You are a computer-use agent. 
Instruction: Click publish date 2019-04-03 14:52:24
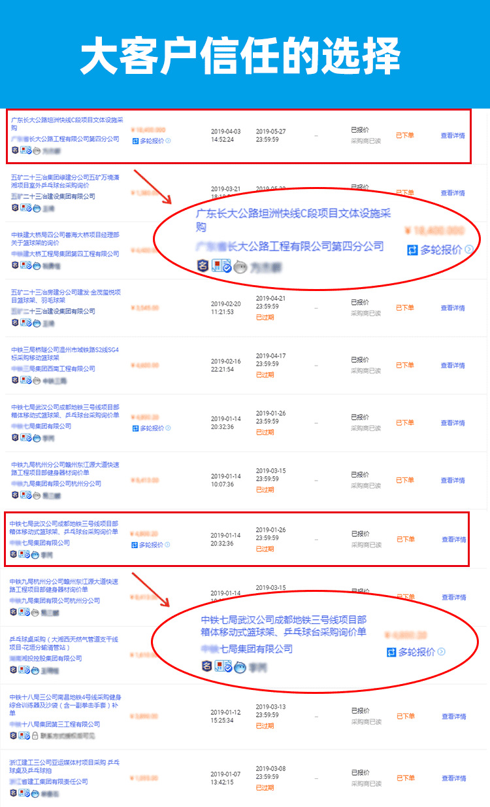point(225,135)
